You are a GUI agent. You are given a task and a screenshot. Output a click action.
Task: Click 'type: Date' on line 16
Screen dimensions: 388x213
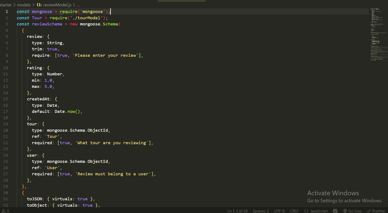45,105
